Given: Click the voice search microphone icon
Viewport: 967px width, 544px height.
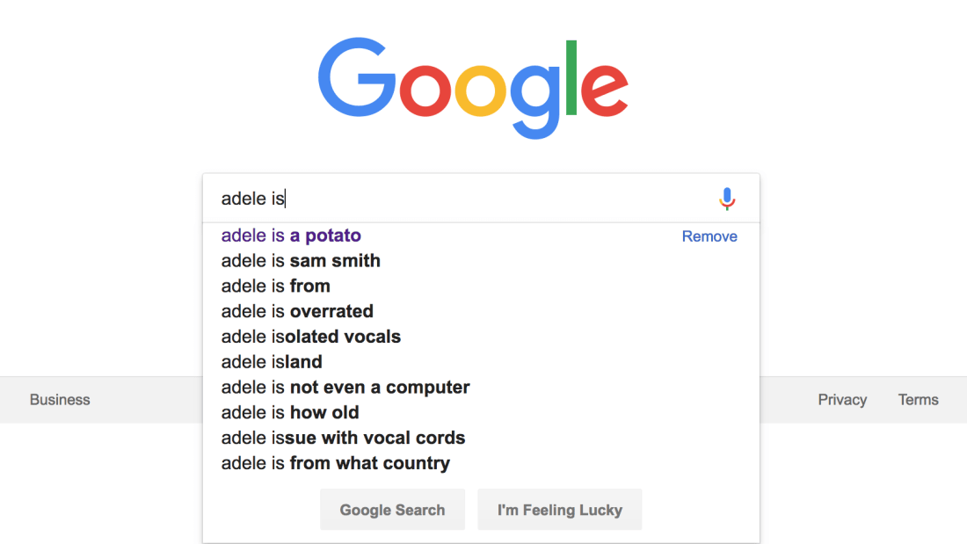Looking at the screenshot, I should pos(727,199).
